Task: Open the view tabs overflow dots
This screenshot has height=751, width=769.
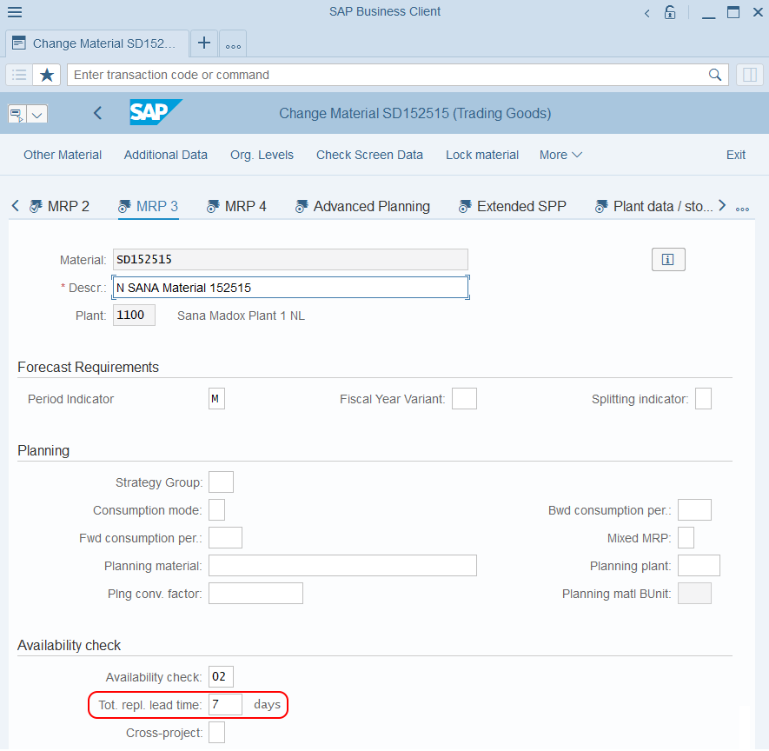Action: click(x=742, y=209)
